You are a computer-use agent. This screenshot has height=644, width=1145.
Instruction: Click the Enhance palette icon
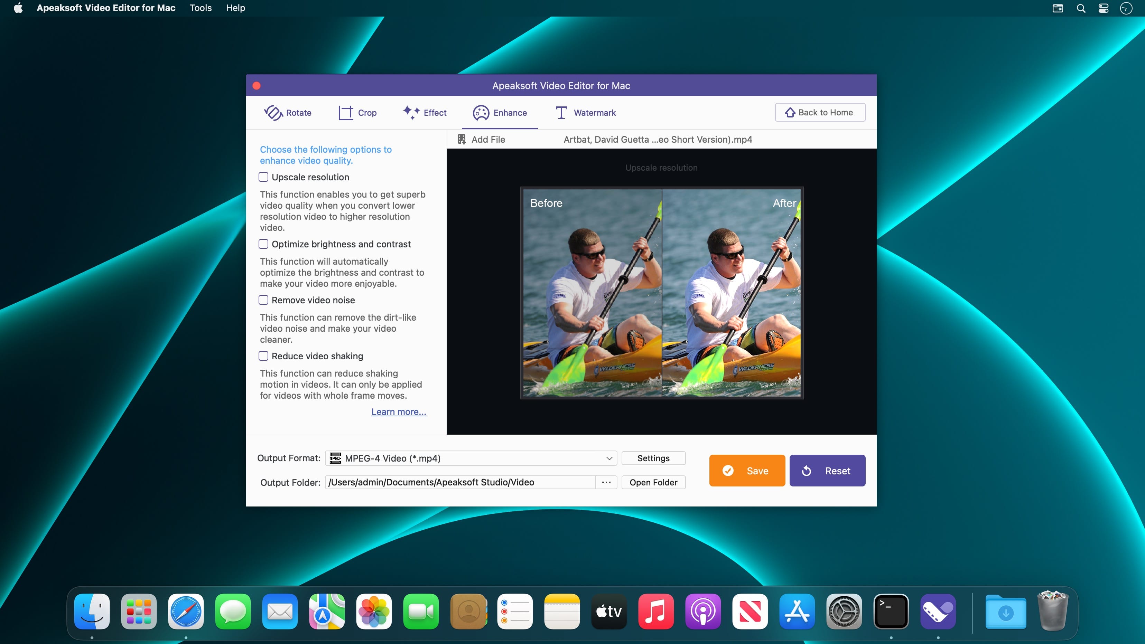pyautogui.click(x=481, y=113)
